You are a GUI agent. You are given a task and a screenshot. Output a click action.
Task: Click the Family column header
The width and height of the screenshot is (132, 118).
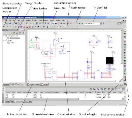coord(35,92)
